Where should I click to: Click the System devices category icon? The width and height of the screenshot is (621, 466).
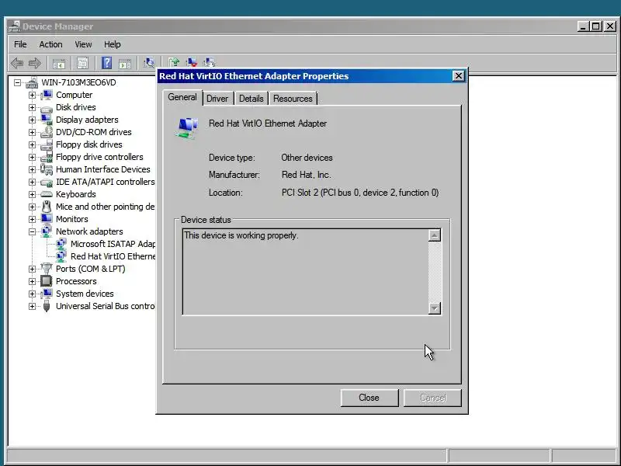pos(47,294)
